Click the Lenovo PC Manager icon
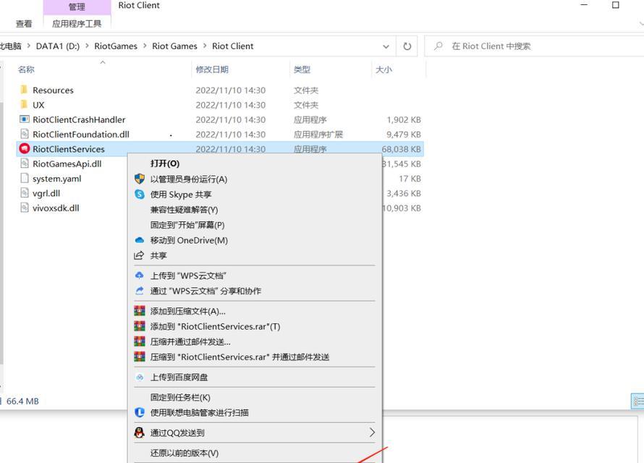 click(x=140, y=412)
